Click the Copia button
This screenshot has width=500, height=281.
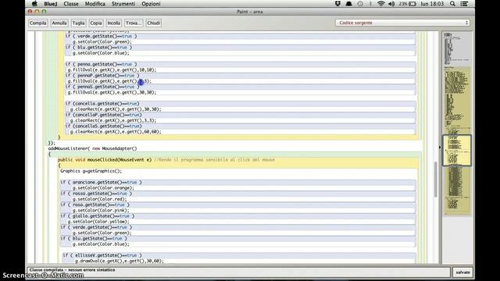pyautogui.click(x=96, y=23)
